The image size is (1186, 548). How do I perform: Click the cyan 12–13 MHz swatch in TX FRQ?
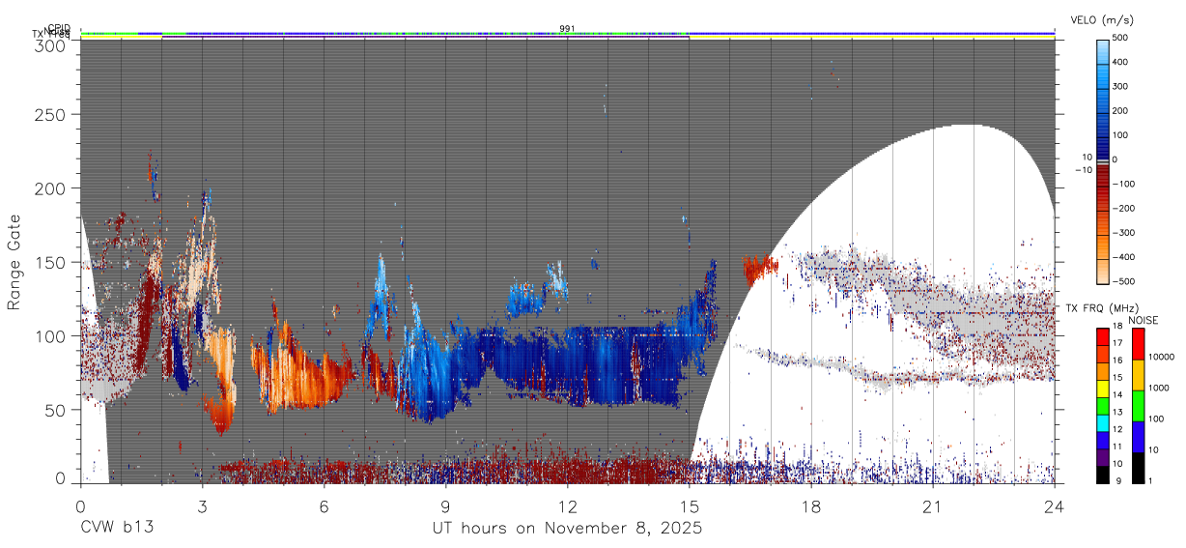(1103, 422)
